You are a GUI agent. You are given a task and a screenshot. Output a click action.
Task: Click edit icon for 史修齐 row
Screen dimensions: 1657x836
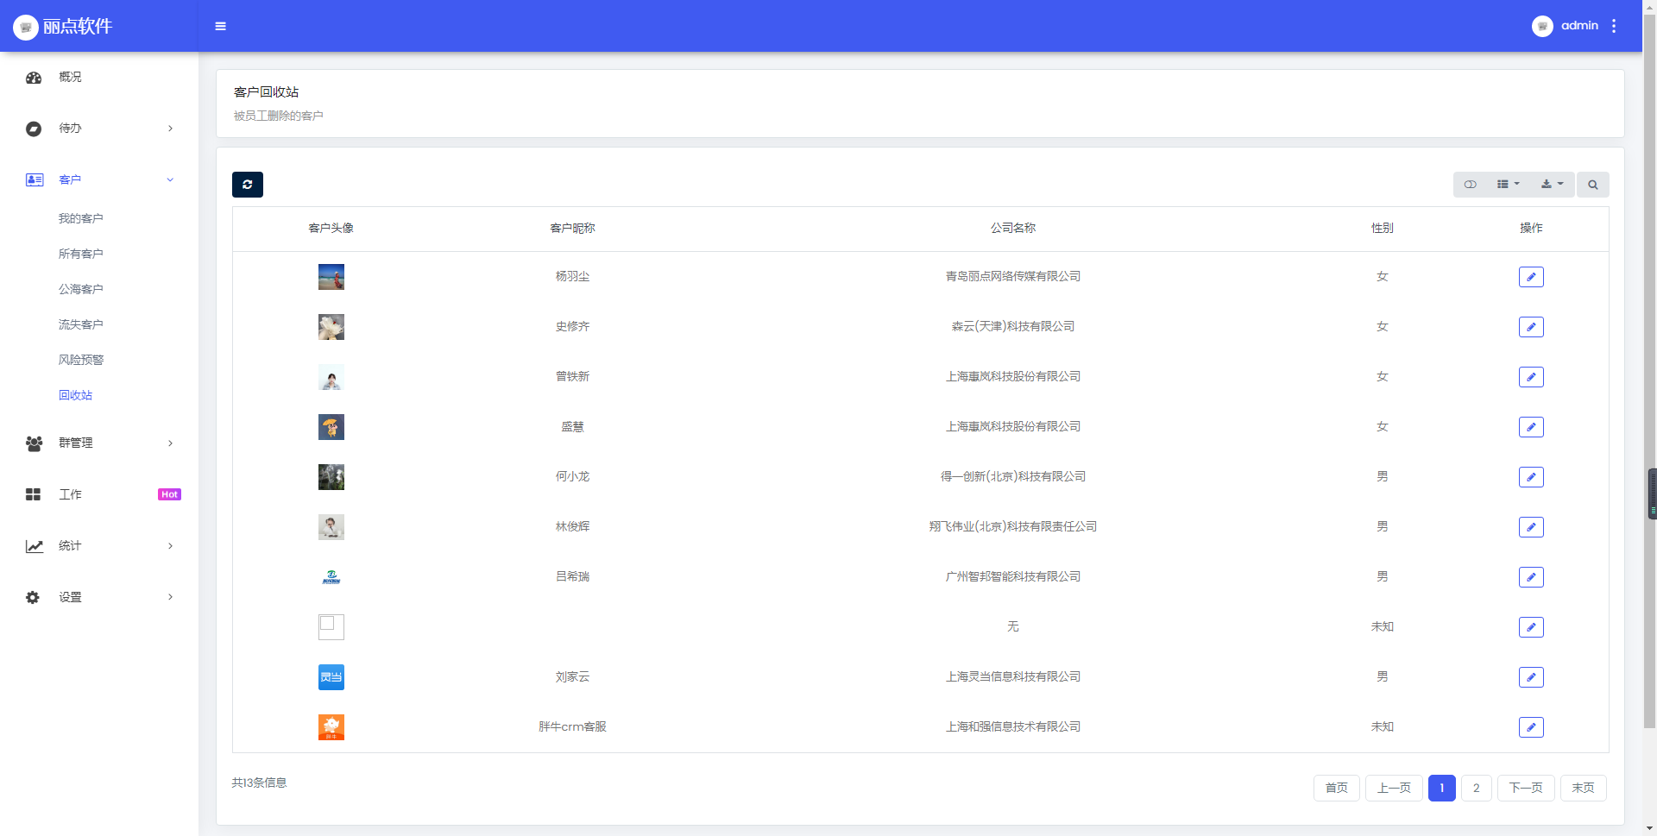point(1531,327)
